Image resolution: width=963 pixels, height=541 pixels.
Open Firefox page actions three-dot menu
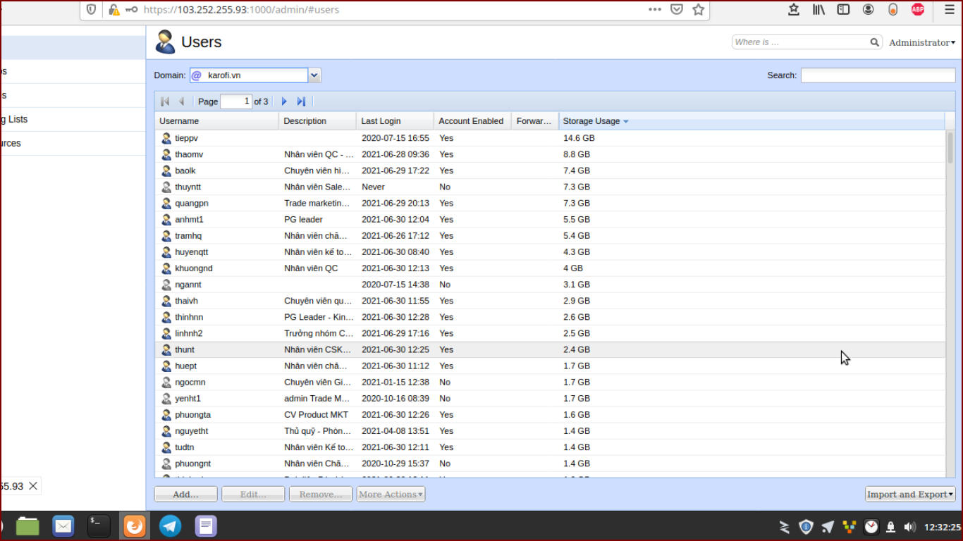tap(655, 10)
